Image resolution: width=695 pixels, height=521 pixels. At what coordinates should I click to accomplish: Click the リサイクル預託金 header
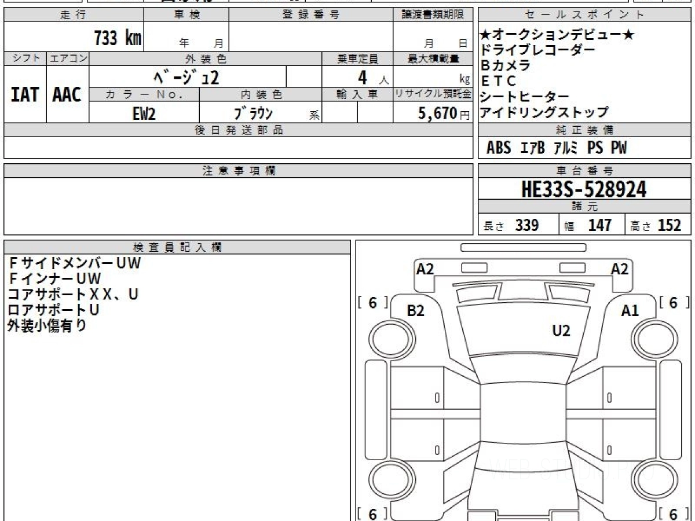tap(433, 94)
